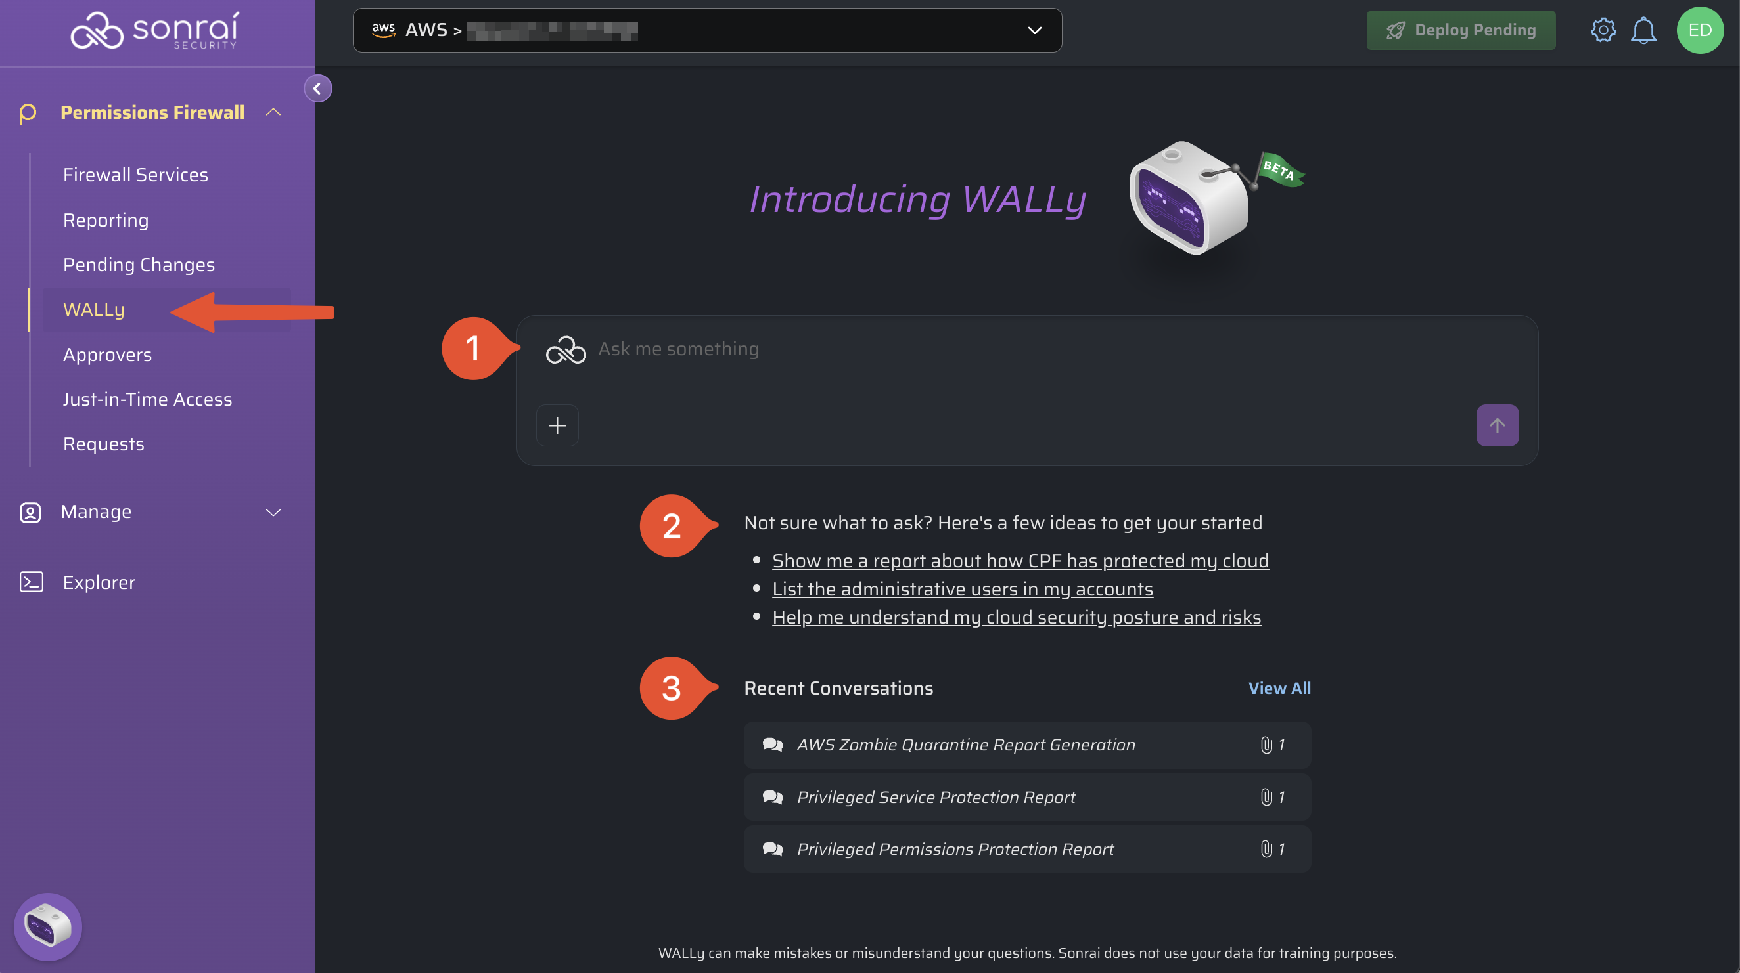This screenshot has width=1740, height=973.
Task: Collapse the sidebar with the arrow toggle
Action: (317, 89)
